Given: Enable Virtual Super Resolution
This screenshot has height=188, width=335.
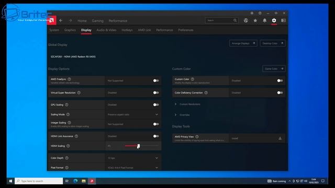Looking at the screenshot, I should [x=156, y=93].
